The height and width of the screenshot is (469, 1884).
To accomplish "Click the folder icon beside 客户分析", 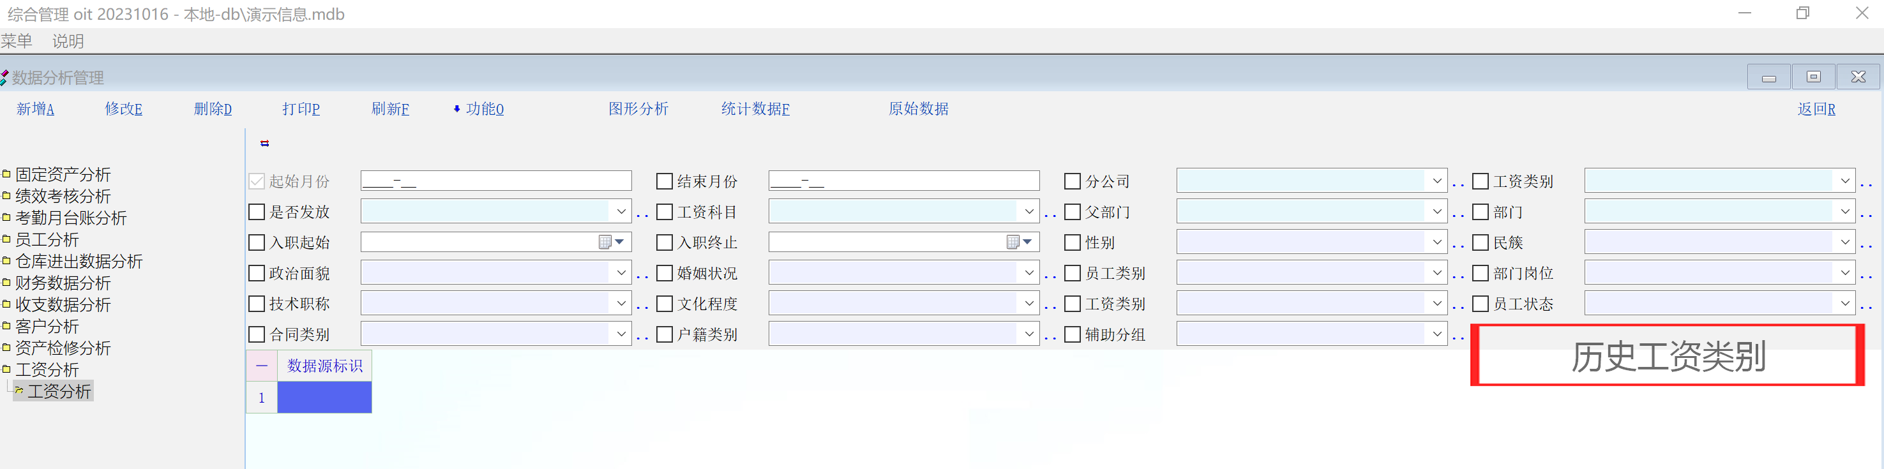I will (6, 326).
